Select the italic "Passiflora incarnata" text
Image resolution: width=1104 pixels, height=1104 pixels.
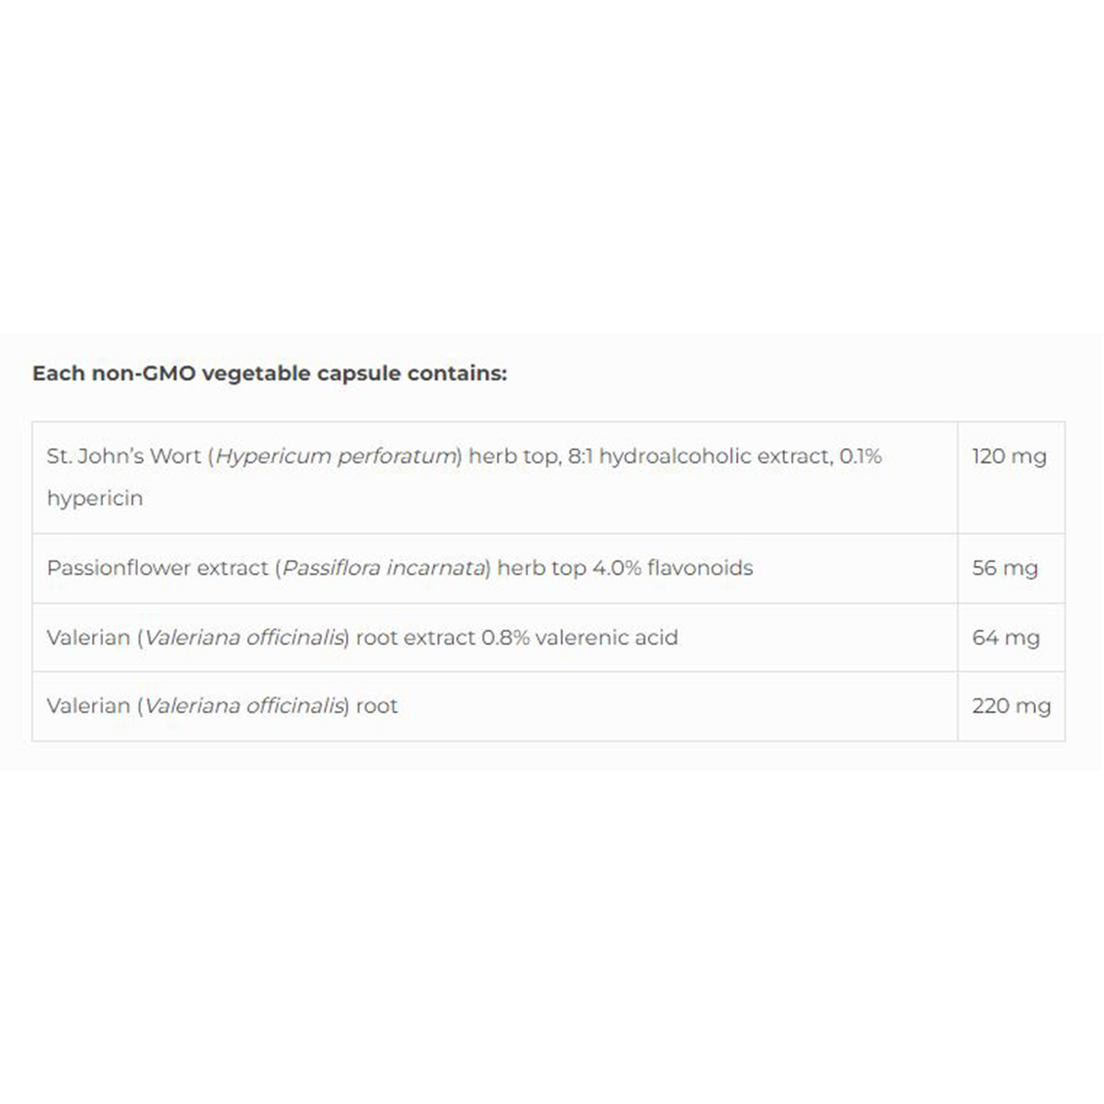click(384, 569)
